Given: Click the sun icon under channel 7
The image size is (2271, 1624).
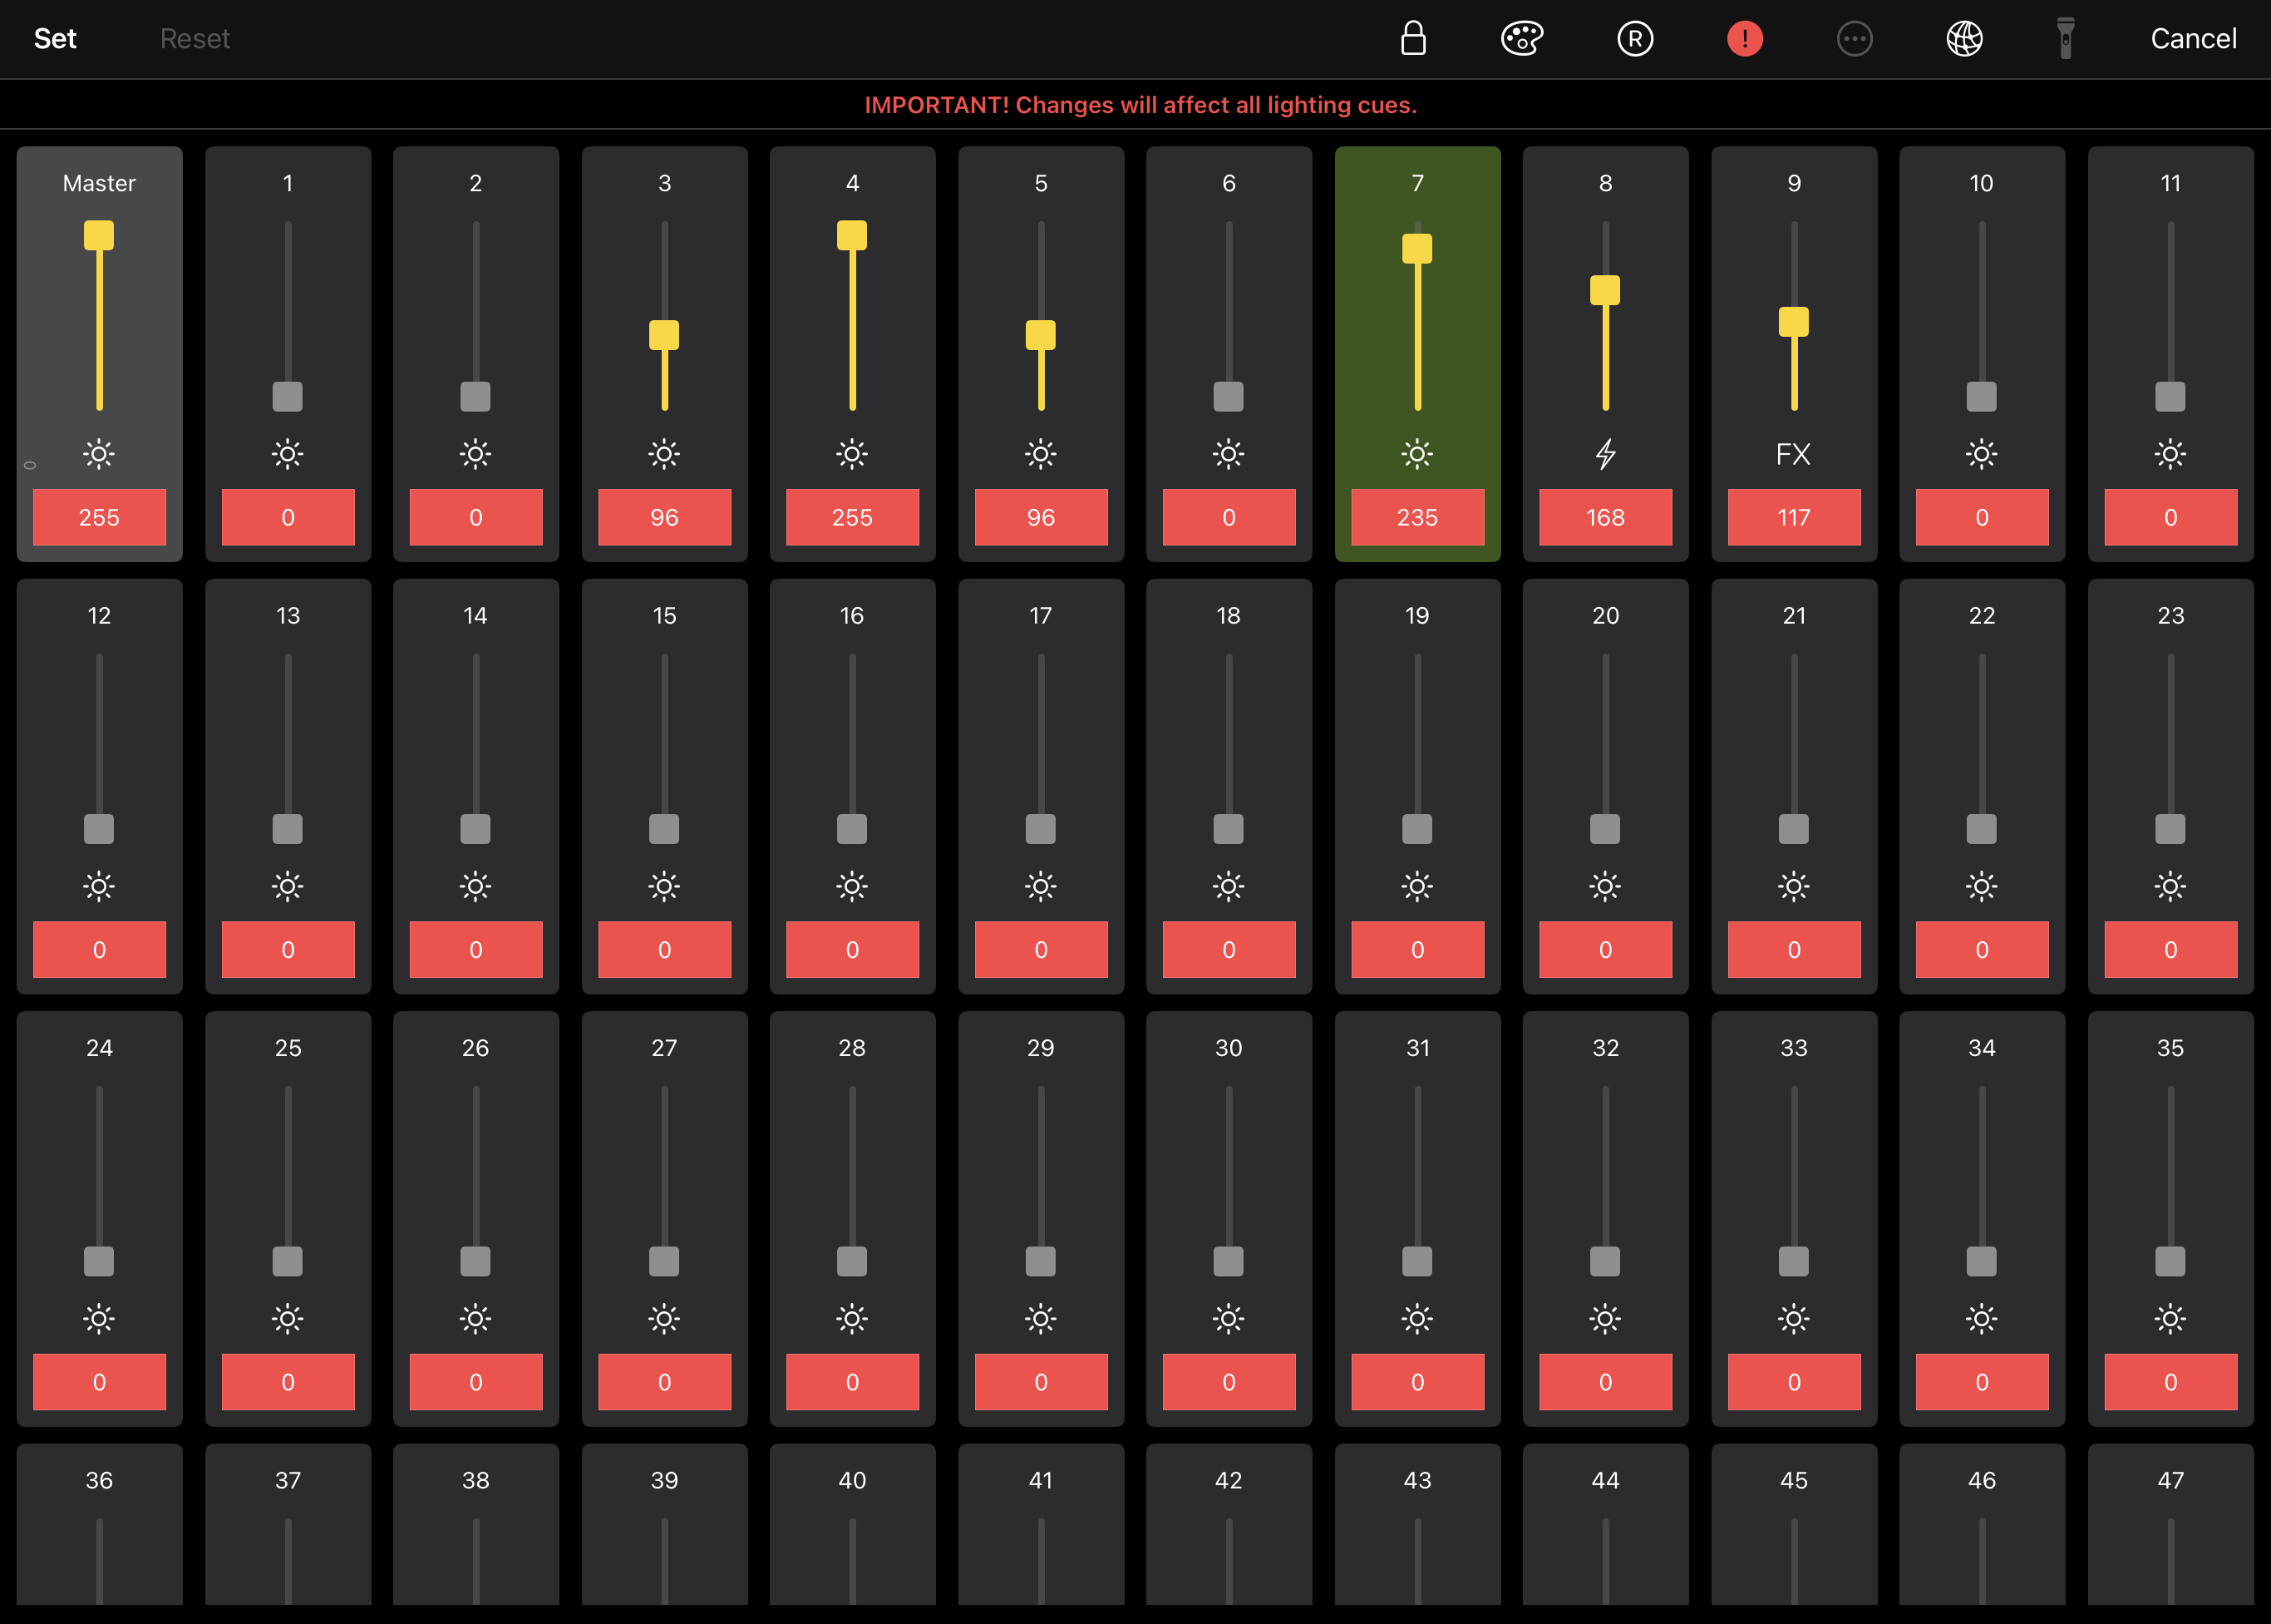Looking at the screenshot, I should (1416, 454).
